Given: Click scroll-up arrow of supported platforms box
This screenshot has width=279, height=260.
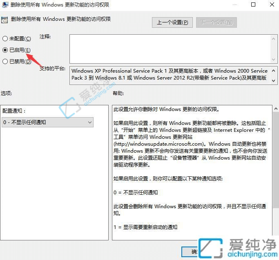Looking at the screenshot, I should [273, 71].
